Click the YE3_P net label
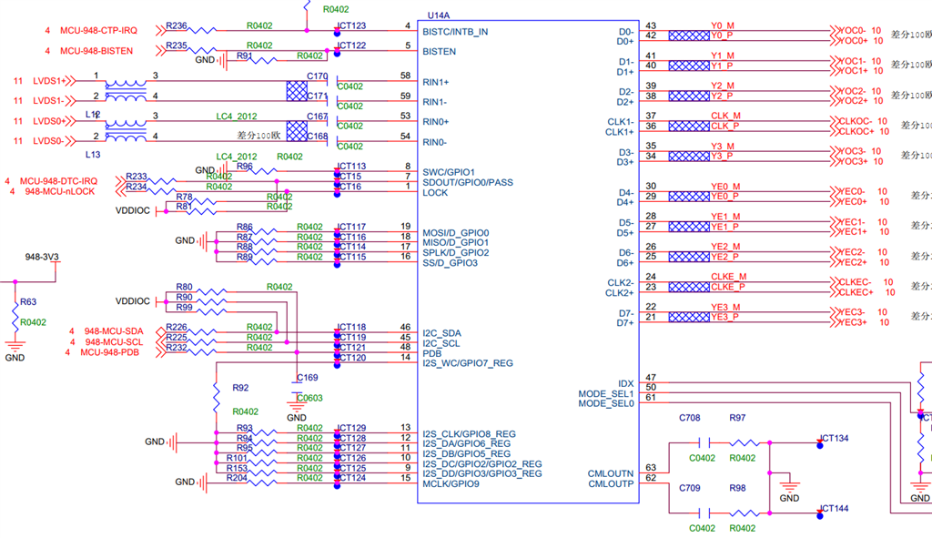The width and height of the screenshot is (932, 538). pyautogui.click(x=725, y=318)
